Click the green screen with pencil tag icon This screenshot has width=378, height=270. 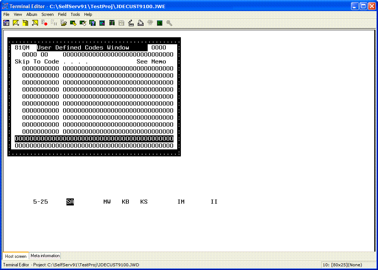83,23
